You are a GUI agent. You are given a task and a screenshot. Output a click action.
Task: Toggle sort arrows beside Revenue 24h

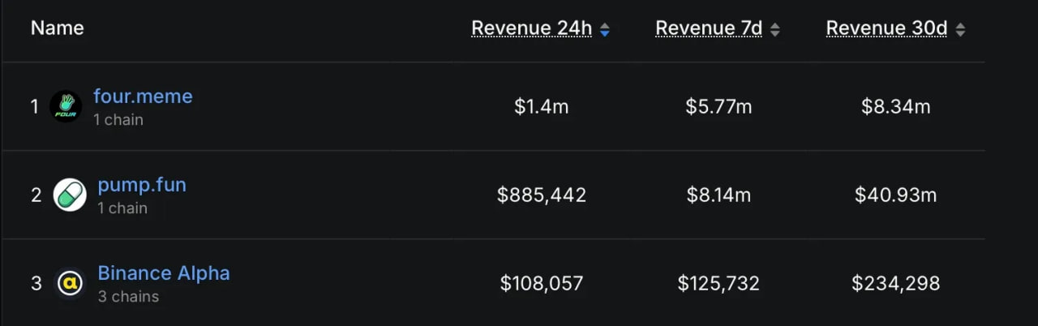604,30
